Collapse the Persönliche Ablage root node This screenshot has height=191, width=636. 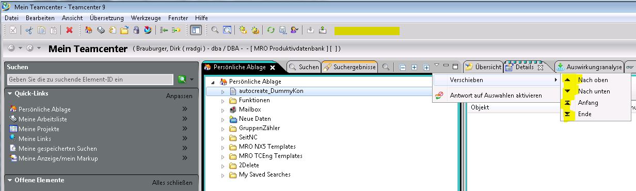pos(213,82)
